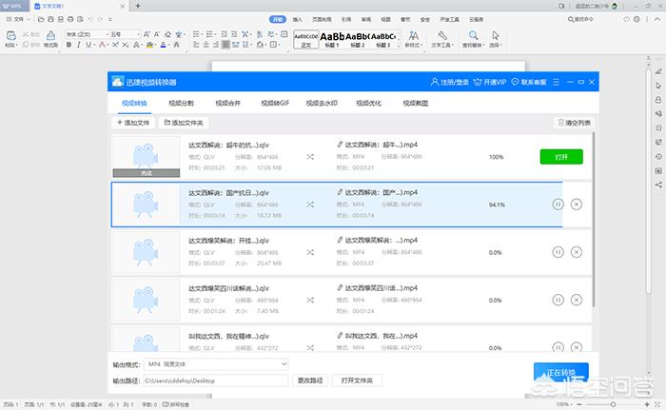Open the font name dropdown

pos(107,34)
